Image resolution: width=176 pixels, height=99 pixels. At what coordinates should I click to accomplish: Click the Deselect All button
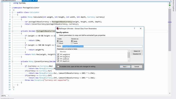(137, 54)
